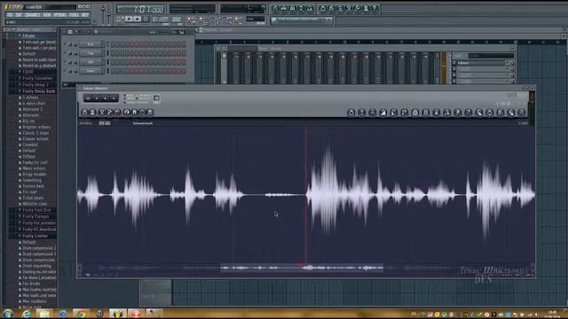Open the CHANNELS menu

click(33, 15)
